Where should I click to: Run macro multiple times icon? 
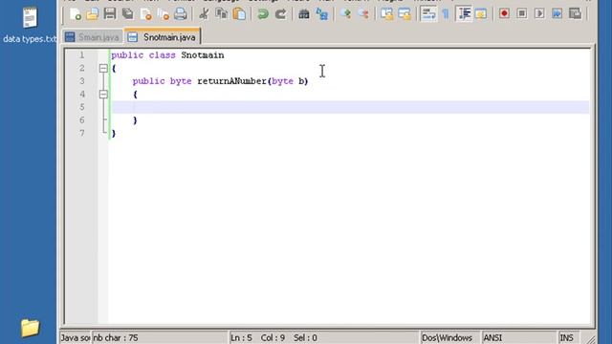click(x=557, y=14)
